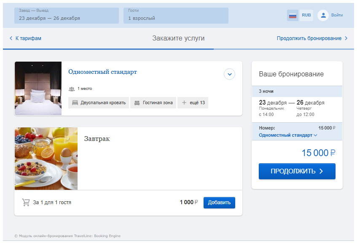Open the Одноместный стандарт dropdown in booking summary
The width and height of the screenshot is (357, 243).
(288, 135)
